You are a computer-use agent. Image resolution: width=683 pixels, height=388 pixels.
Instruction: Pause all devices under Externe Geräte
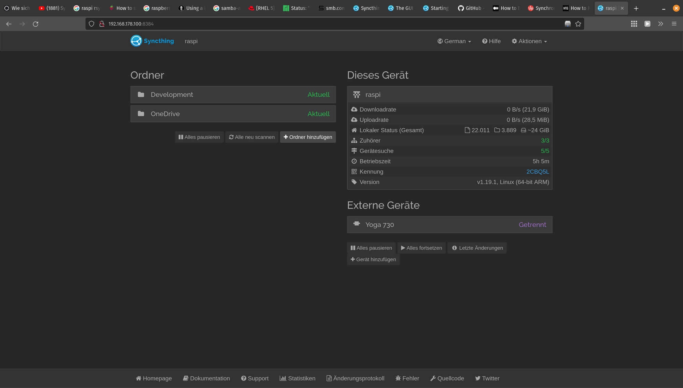click(x=371, y=248)
